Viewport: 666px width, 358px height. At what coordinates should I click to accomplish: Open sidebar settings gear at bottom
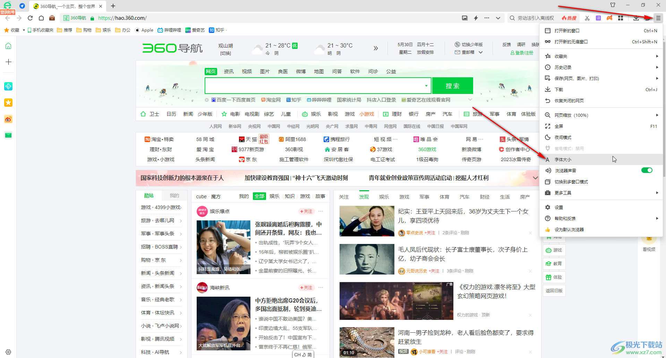pyautogui.click(x=8, y=352)
